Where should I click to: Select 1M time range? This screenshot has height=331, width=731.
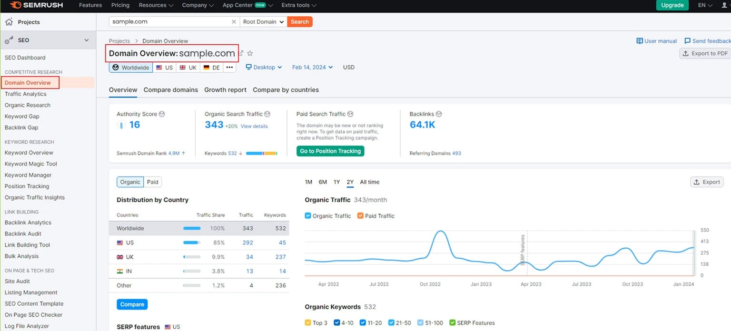tap(308, 182)
